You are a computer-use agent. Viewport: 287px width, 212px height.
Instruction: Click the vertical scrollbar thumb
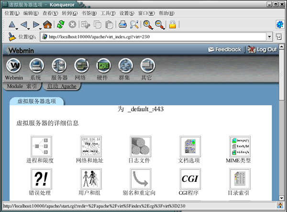click(x=282, y=75)
